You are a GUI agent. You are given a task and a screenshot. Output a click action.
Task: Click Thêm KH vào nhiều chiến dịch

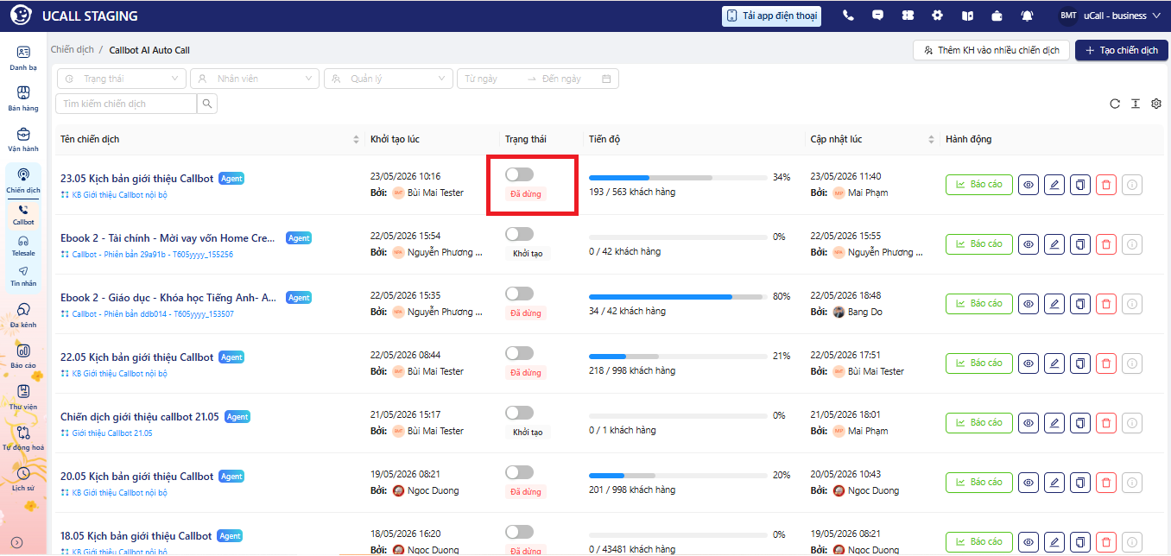(991, 50)
